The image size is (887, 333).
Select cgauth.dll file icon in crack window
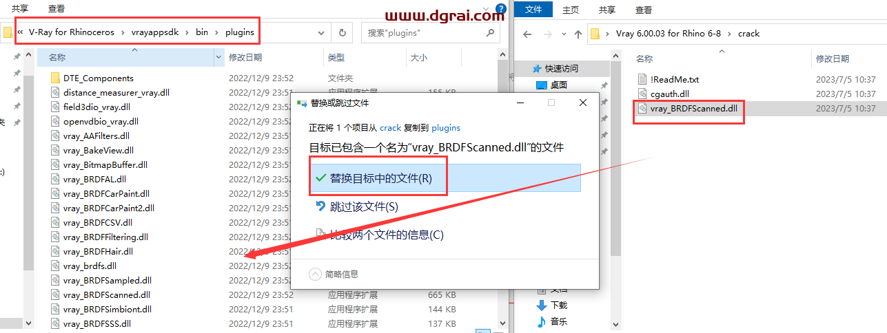[642, 94]
